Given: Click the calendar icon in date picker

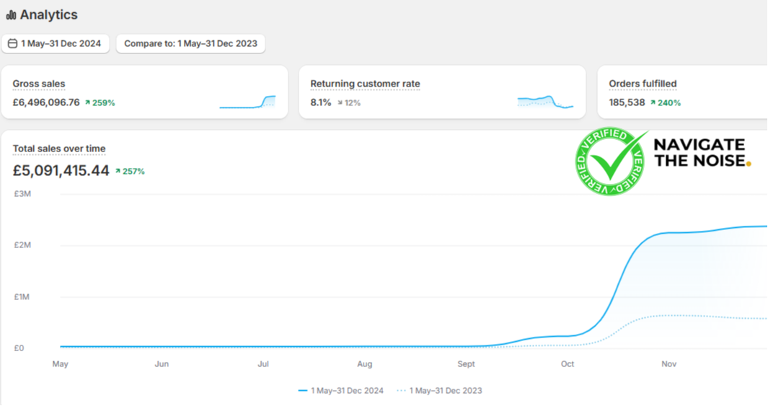Looking at the screenshot, I should click(12, 44).
